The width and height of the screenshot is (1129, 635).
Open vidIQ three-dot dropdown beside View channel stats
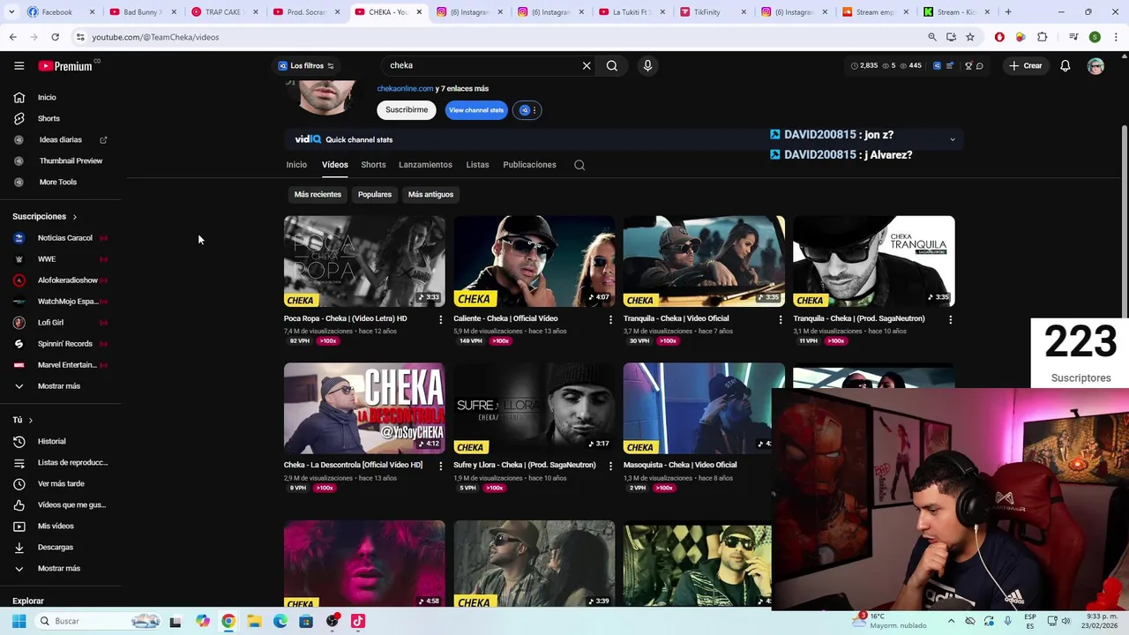pyautogui.click(x=527, y=110)
